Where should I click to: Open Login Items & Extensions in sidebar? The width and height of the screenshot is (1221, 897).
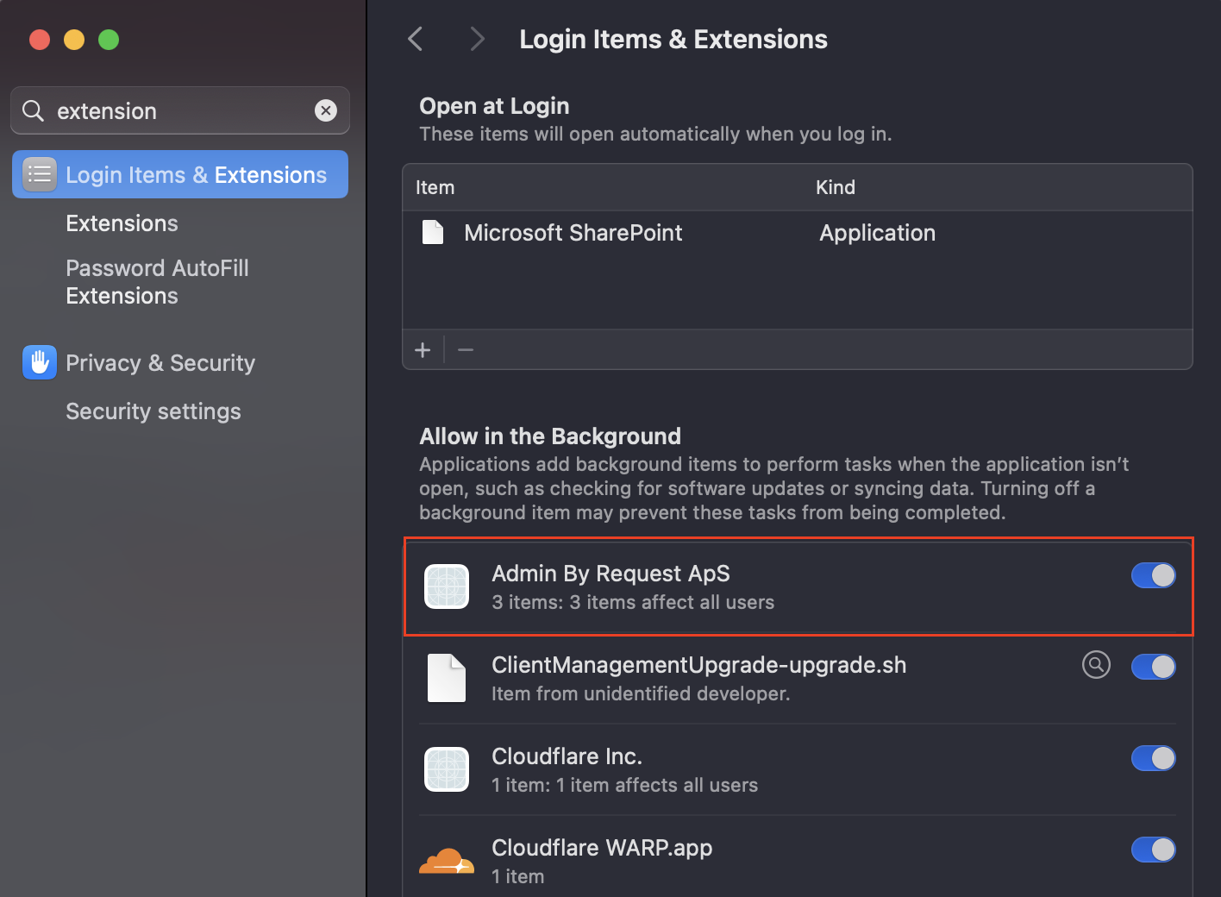[x=180, y=174]
